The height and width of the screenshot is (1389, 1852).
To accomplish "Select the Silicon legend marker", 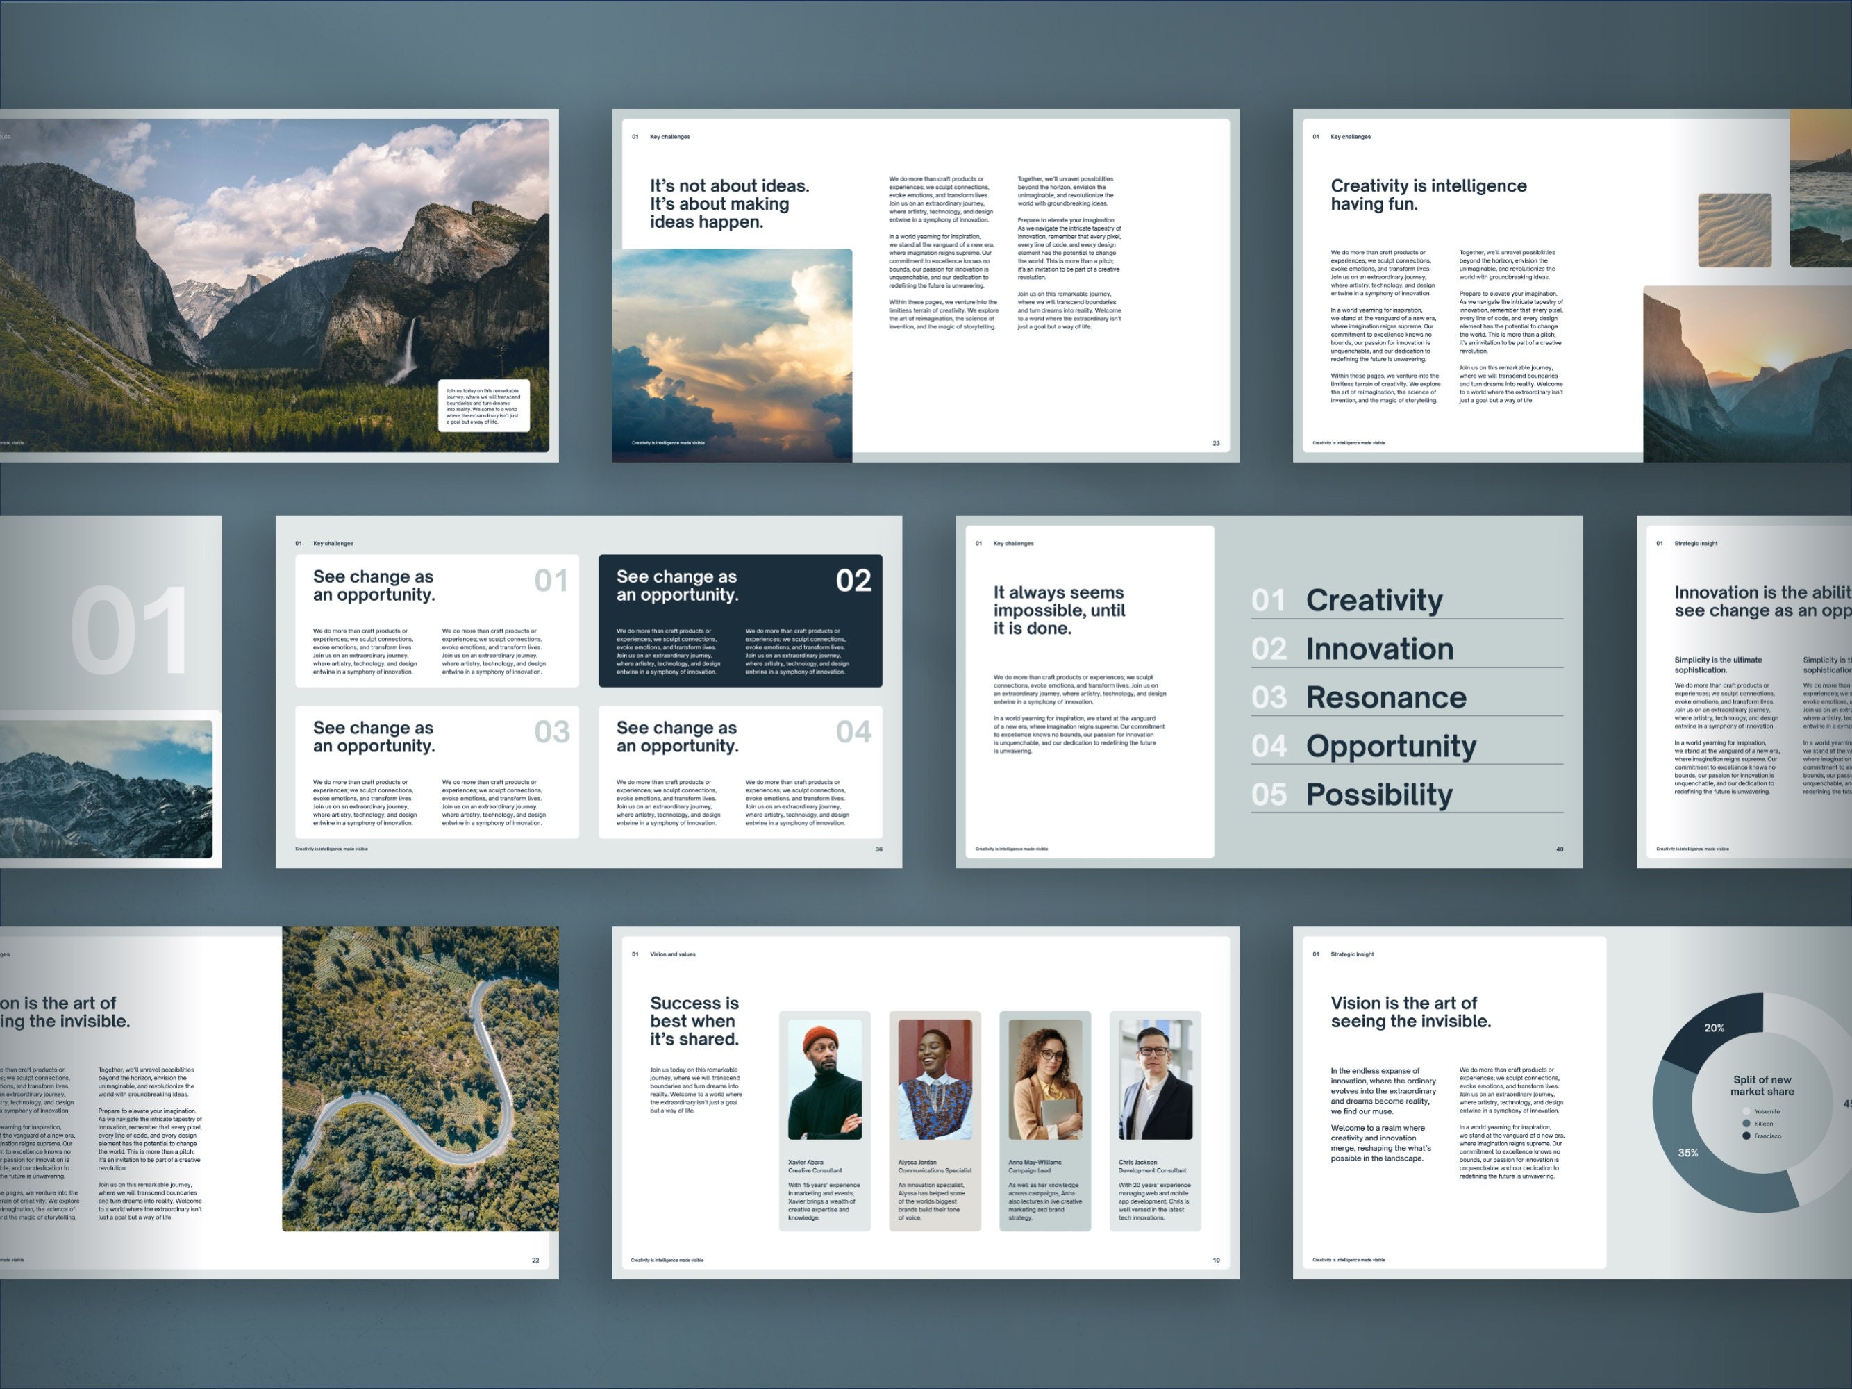I will click(x=1746, y=1124).
